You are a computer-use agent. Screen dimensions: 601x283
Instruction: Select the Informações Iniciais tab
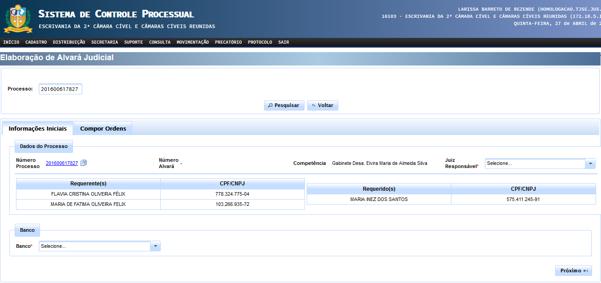(38, 128)
